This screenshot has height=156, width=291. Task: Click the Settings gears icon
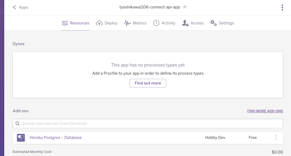tap(213, 23)
